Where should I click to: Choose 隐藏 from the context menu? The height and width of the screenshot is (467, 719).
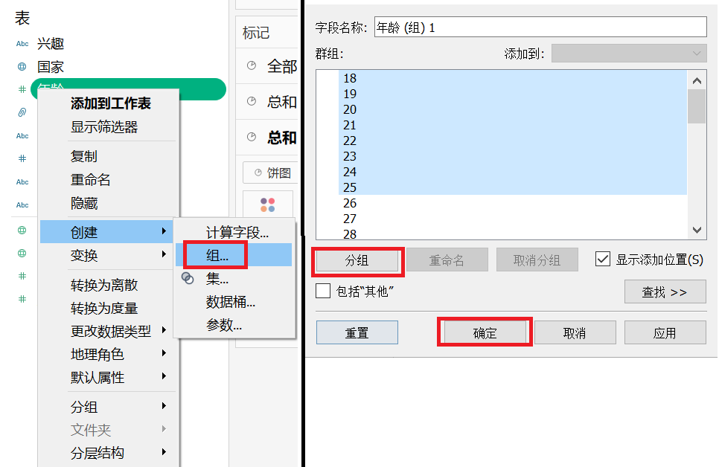coord(84,203)
